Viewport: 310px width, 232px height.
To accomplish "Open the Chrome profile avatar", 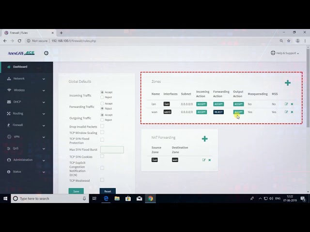I will [x=297, y=41].
